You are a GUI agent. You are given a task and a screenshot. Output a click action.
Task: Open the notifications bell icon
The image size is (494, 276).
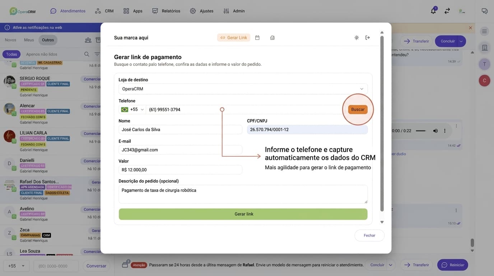pos(433,11)
